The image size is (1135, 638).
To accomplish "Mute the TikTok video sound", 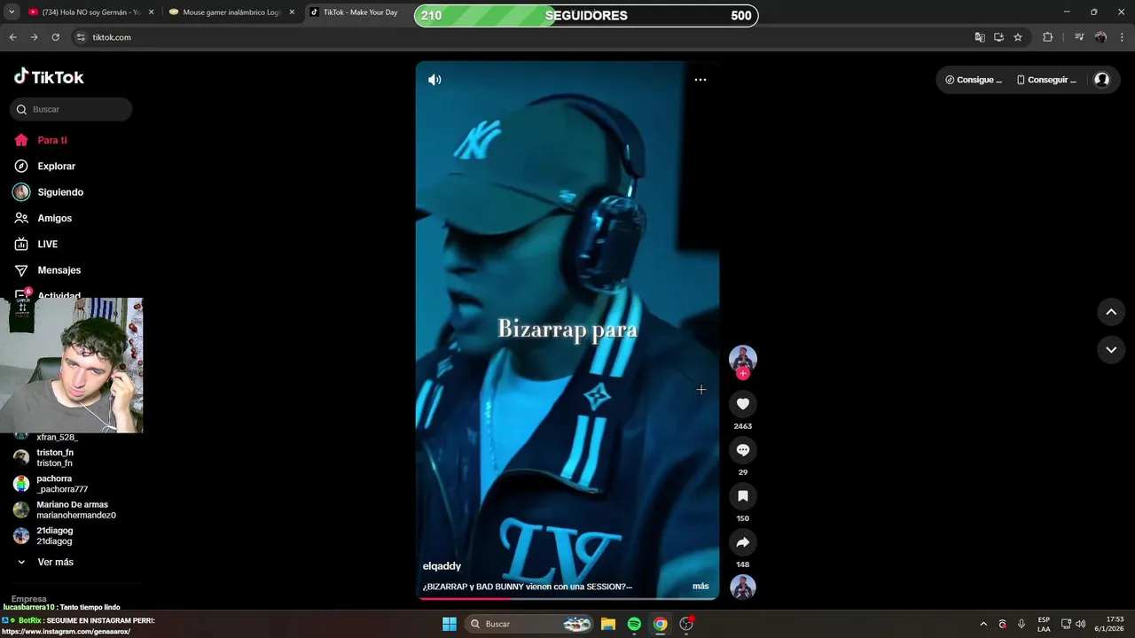I will coord(434,80).
